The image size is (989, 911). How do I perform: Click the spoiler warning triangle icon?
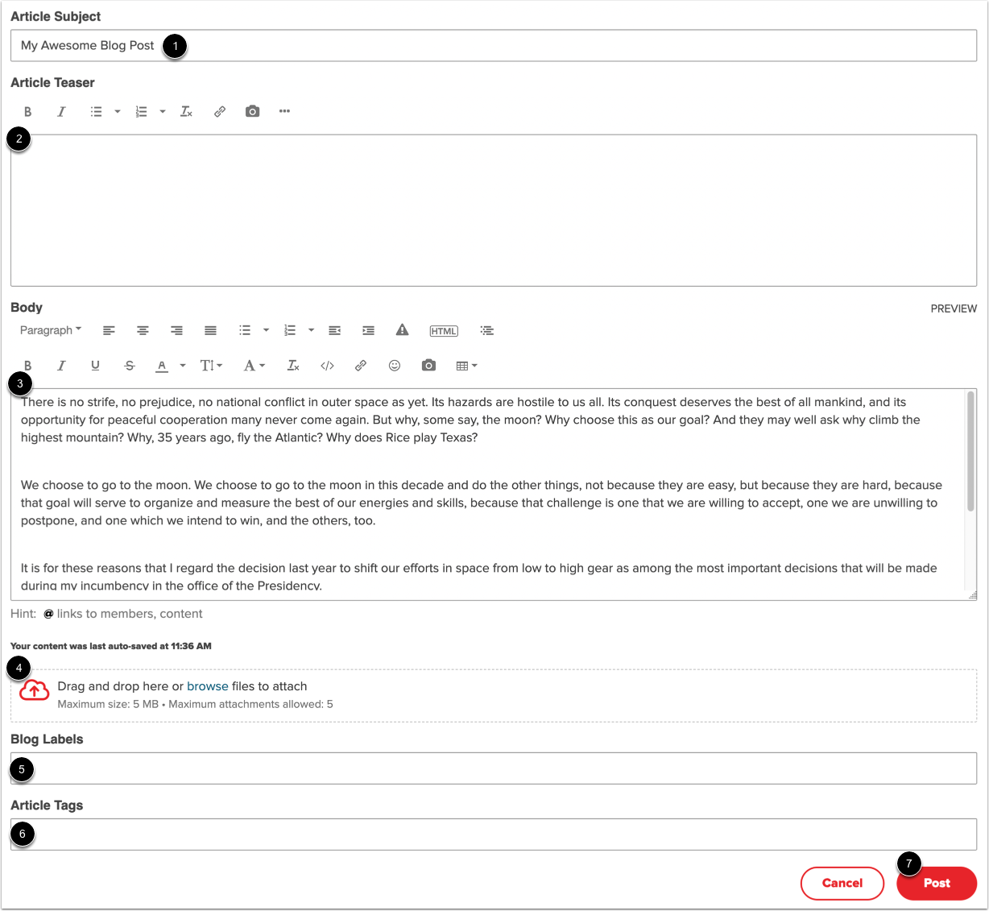(402, 330)
